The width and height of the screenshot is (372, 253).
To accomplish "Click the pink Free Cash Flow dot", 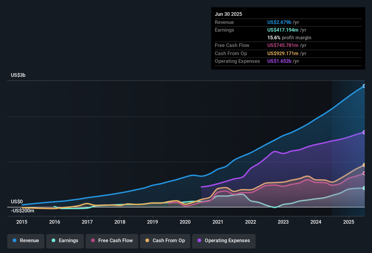I will tap(93, 241).
